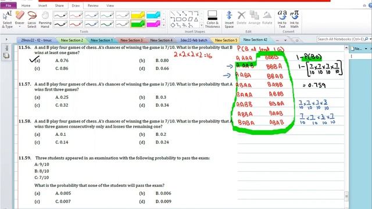Image resolution: width=372 pixels, height=209 pixels.
Task: Enable the Panning Hand tool
Action: [x=45, y=19]
